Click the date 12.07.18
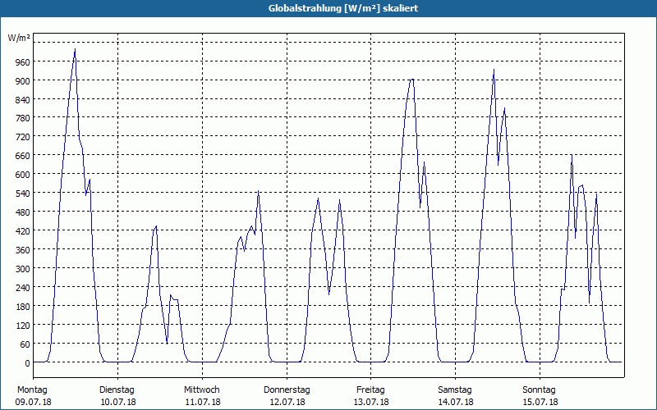 287,402
